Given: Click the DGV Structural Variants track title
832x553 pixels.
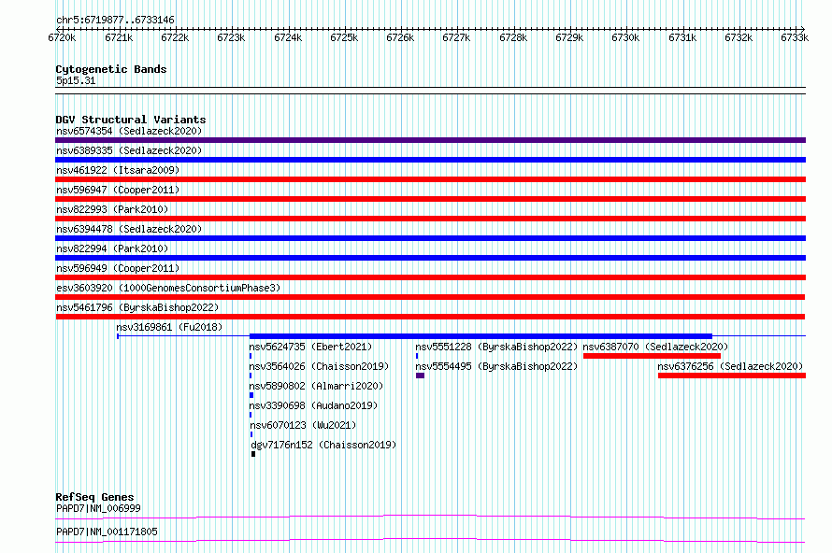Looking at the screenshot, I should [131, 120].
